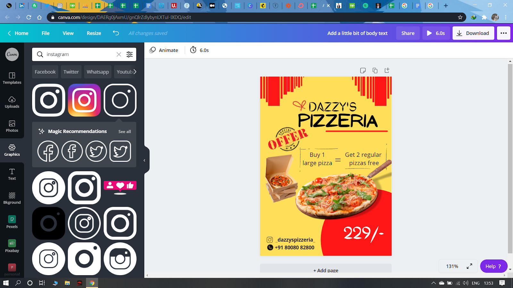Open the Text sidebar panel
Viewport: 513px width, 288px height.
pyautogui.click(x=12, y=174)
